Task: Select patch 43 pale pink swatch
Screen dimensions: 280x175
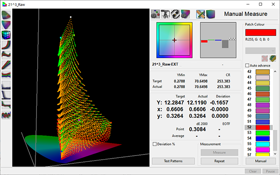Action: (x=263, y=77)
